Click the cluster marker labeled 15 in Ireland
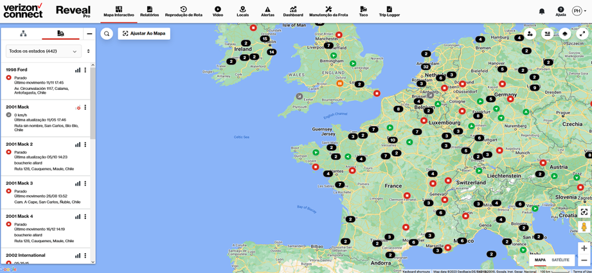The image size is (592, 273). [265, 39]
